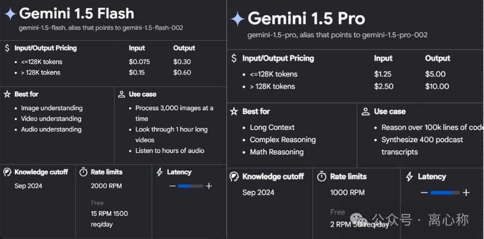The height and width of the screenshot is (239, 484).
Task: Click the dollar sign icon in Pro pricing
Action: (x=234, y=58)
